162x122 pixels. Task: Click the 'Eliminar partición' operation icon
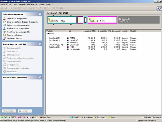[5, 55]
